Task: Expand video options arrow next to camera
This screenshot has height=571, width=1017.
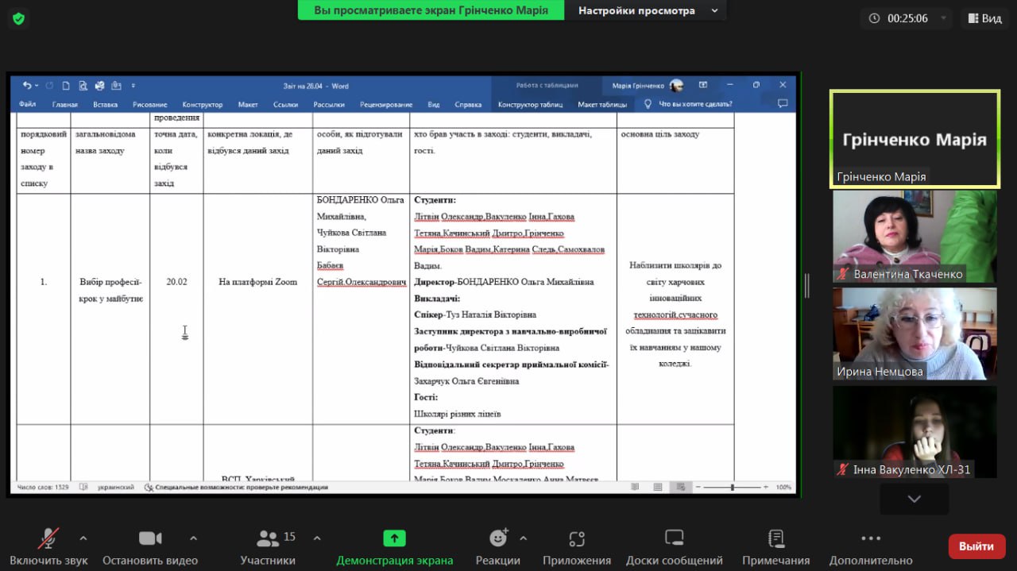Action: (193, 538)
